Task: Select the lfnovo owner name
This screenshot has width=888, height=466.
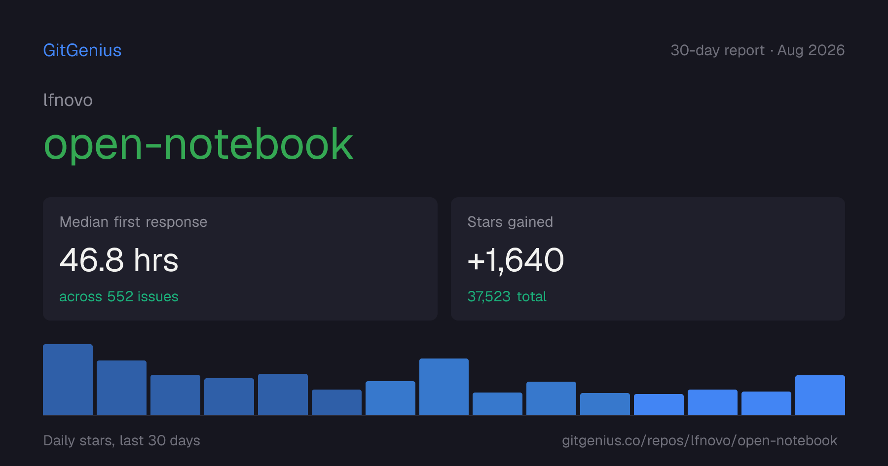Action: pyautogui.click(x=68, y=100)
